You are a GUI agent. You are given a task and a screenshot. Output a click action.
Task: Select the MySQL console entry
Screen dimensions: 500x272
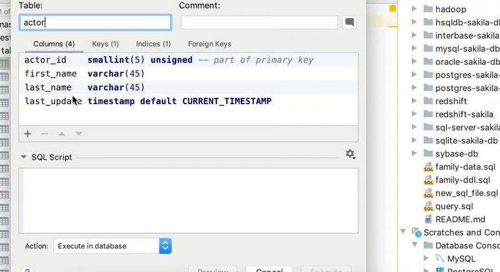(x=461, y=258)
